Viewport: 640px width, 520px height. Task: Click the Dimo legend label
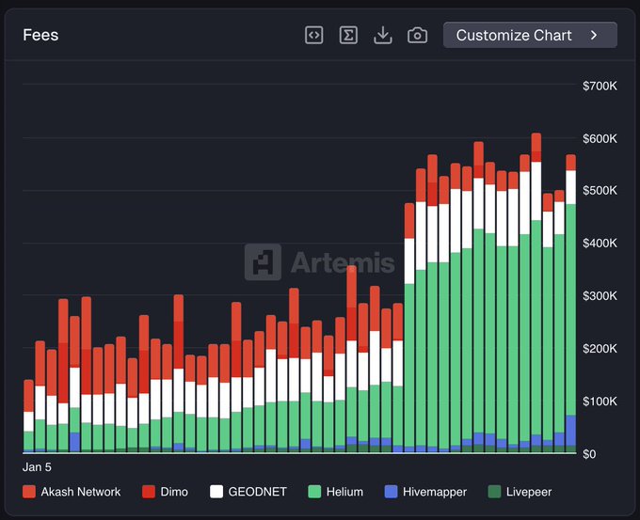(174, 492)
